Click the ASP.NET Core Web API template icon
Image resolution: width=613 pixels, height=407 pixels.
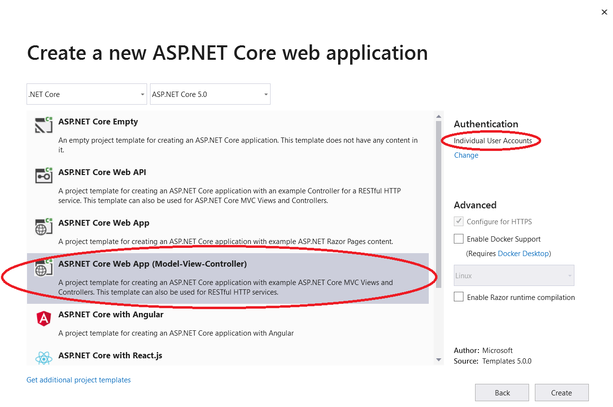tap(43, 175)
